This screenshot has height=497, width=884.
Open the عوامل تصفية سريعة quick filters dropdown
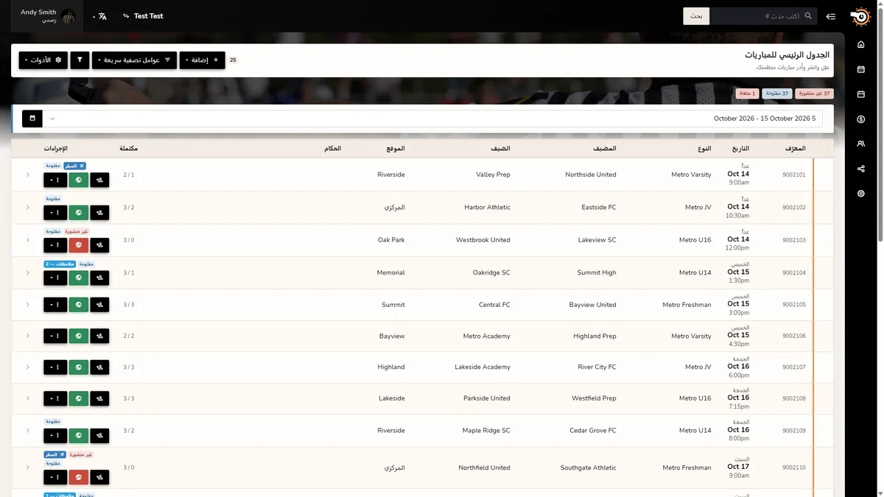point(134,60)
